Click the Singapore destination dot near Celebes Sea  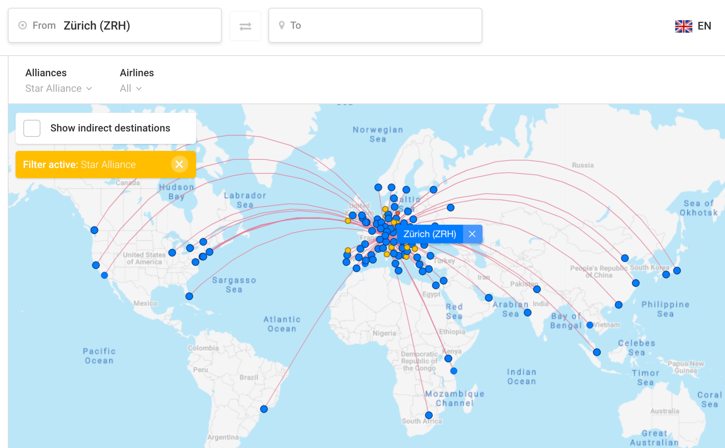tap(597, 352)
